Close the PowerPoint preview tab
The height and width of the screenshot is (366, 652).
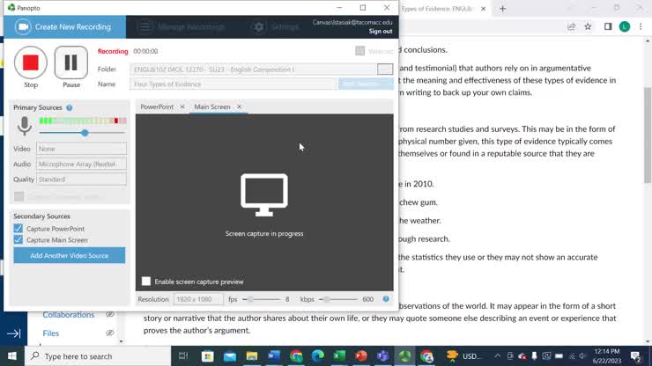182,106
